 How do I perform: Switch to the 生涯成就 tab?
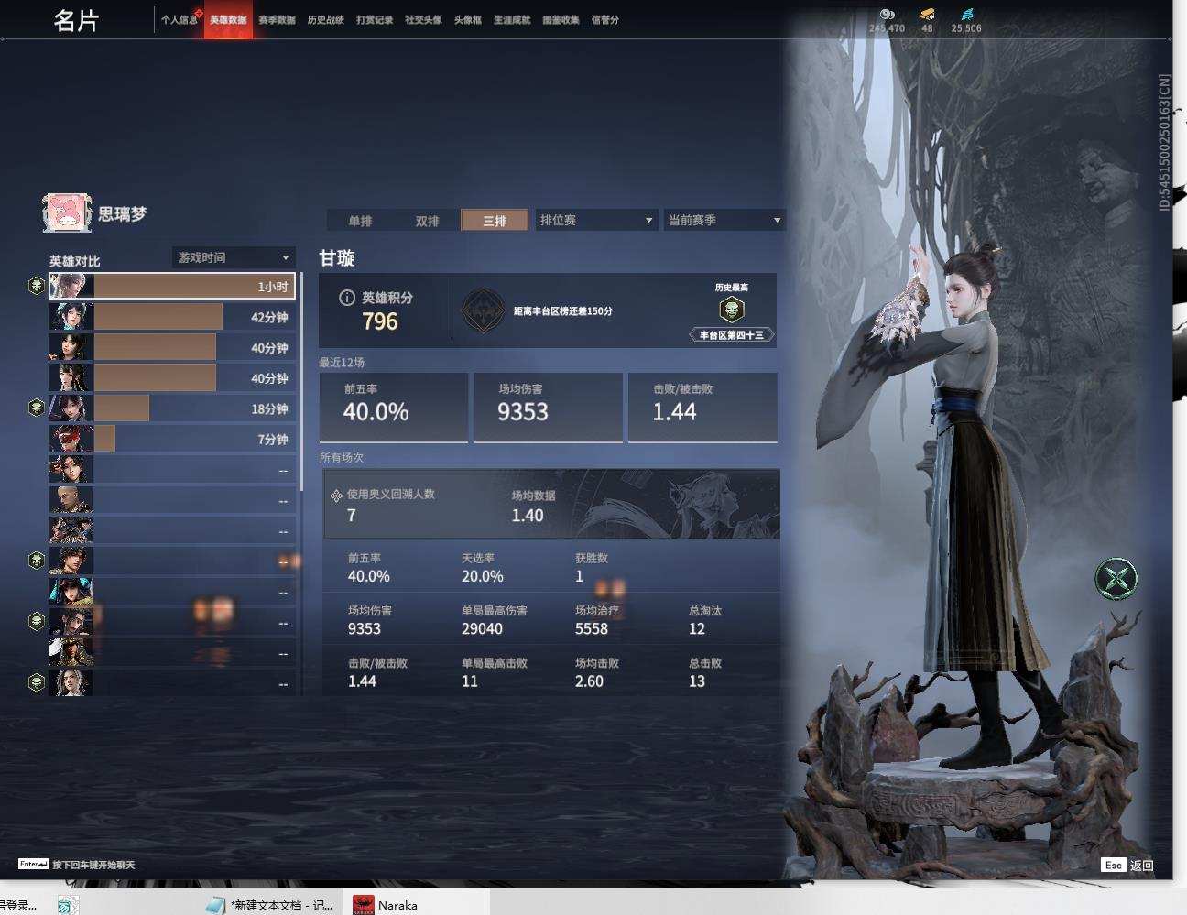point(512,19)
